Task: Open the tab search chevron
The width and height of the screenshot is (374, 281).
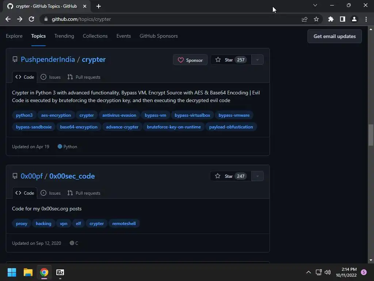Action: tap(315, 5)
